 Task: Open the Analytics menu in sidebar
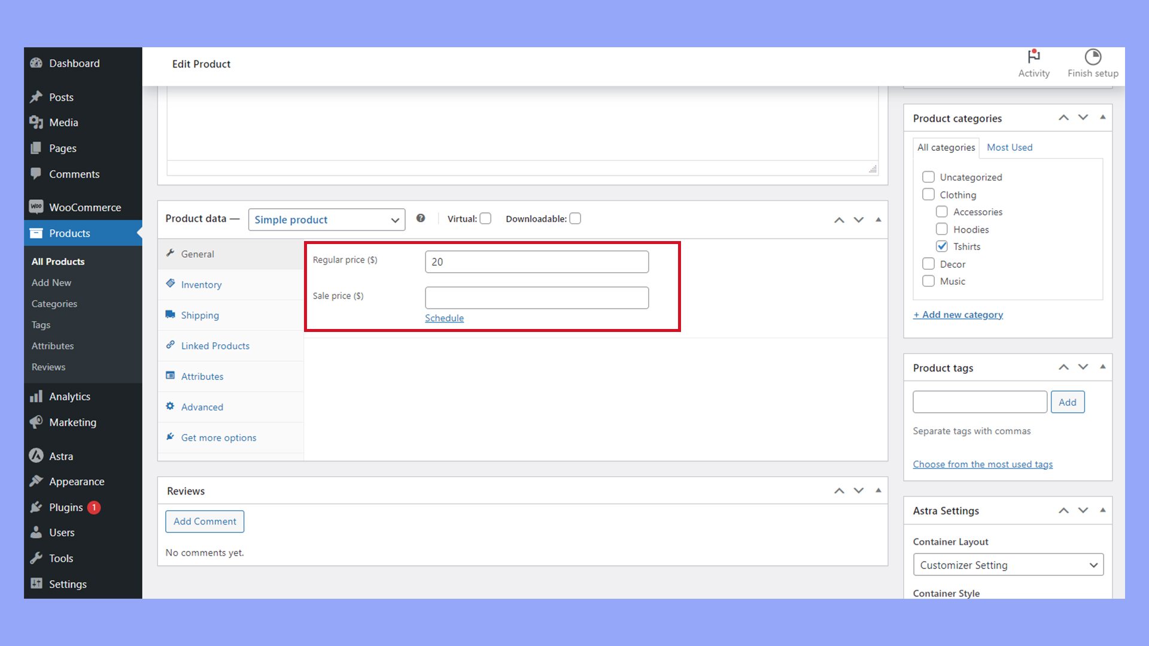click(x=69, y=397)
